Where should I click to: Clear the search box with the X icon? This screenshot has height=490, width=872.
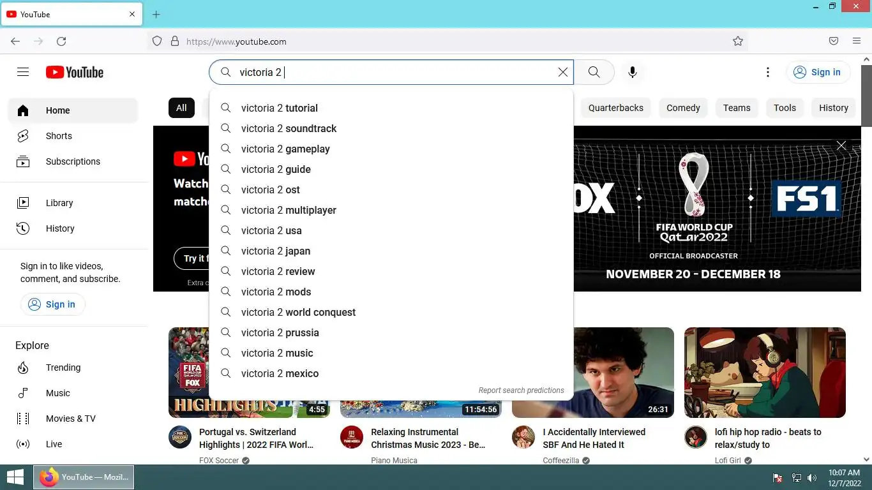pyautogui.click(x=563, y=72)
